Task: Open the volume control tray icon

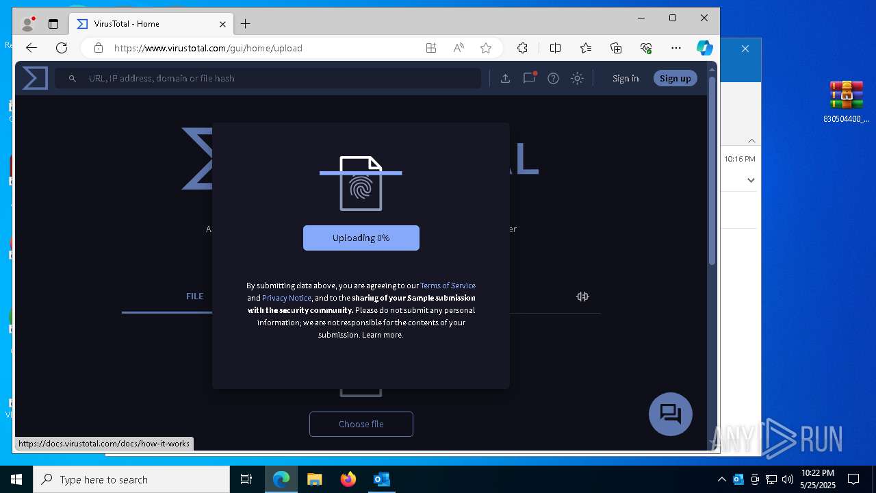Action: (x=787, y=479)
